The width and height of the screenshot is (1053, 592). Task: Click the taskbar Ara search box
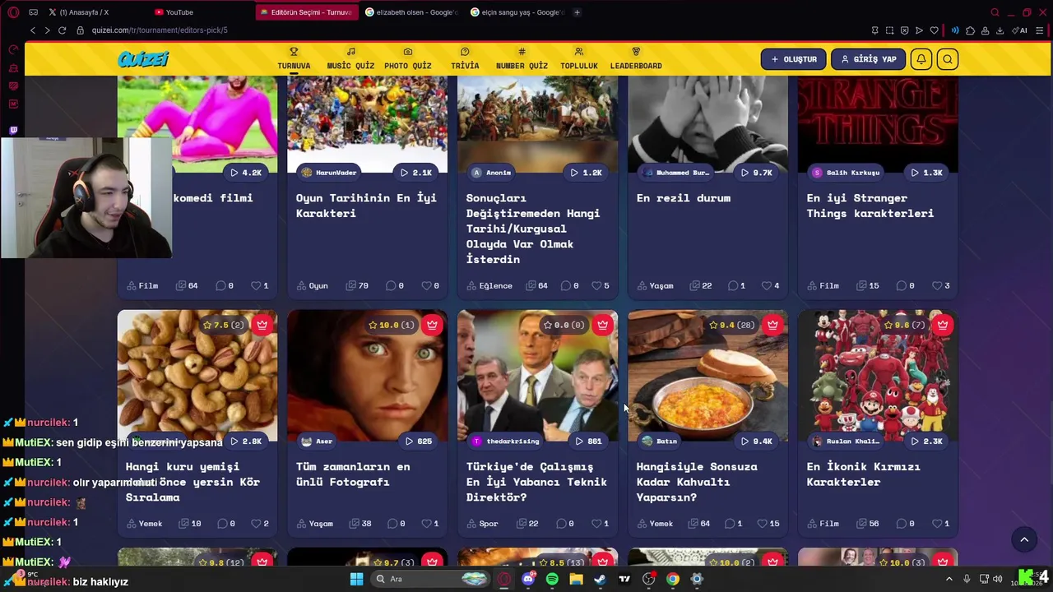(430, 579)
